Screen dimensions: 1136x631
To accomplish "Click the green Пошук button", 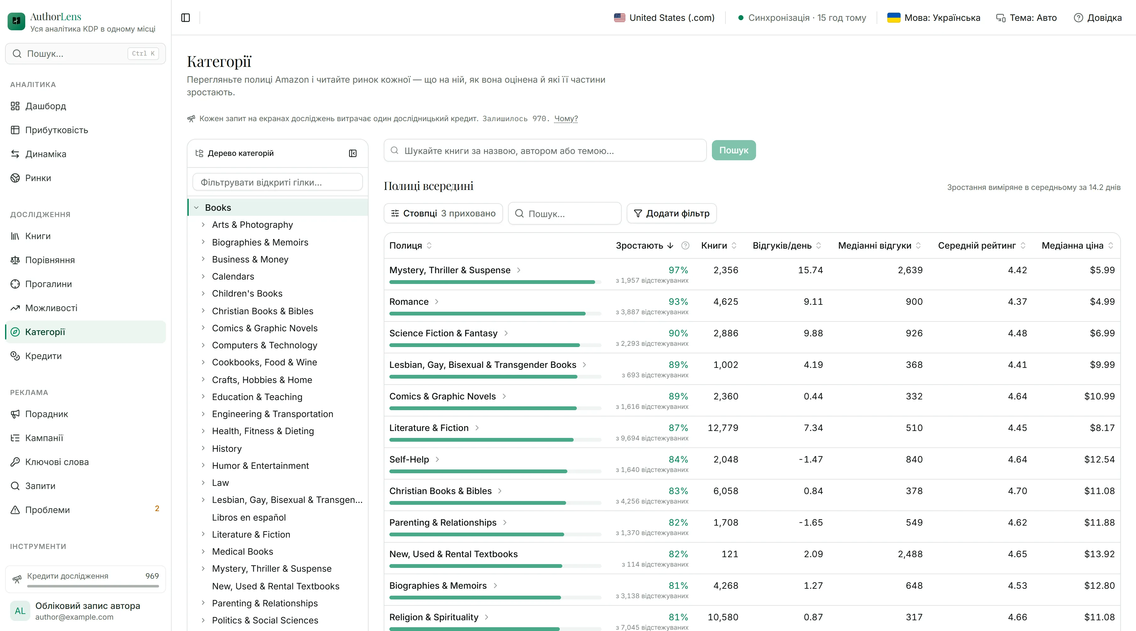I will 733,150.
